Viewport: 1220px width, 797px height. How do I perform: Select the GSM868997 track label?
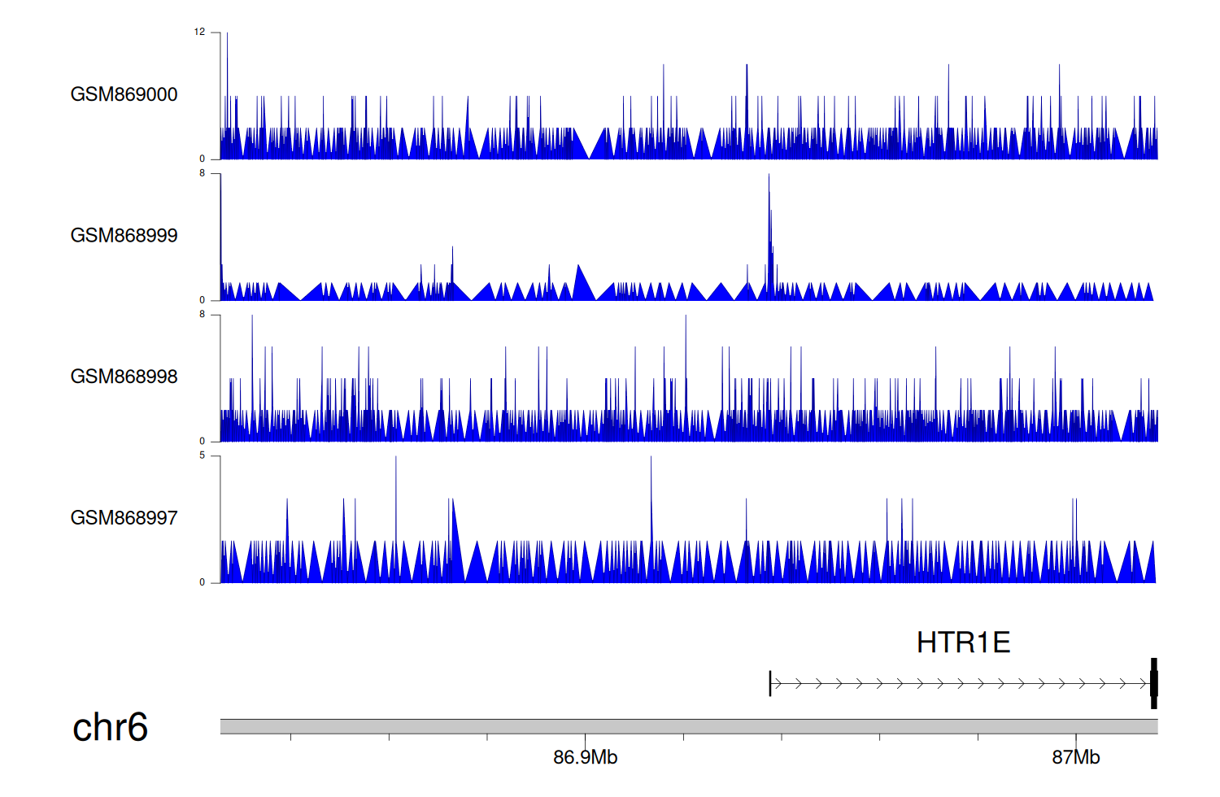click(124, 518)
